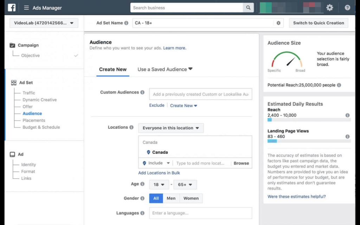
Task: Click the Canada location entry
Action: coord(160,152)
